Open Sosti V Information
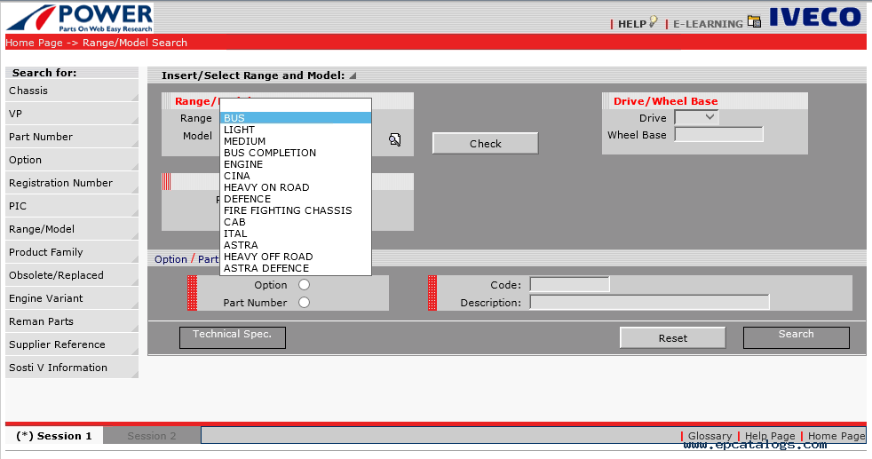The image size is (872, 459). (x=72, y=368)
